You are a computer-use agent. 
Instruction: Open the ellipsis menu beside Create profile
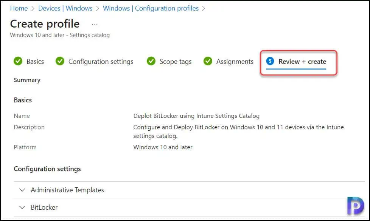click(x=95, y=24)
